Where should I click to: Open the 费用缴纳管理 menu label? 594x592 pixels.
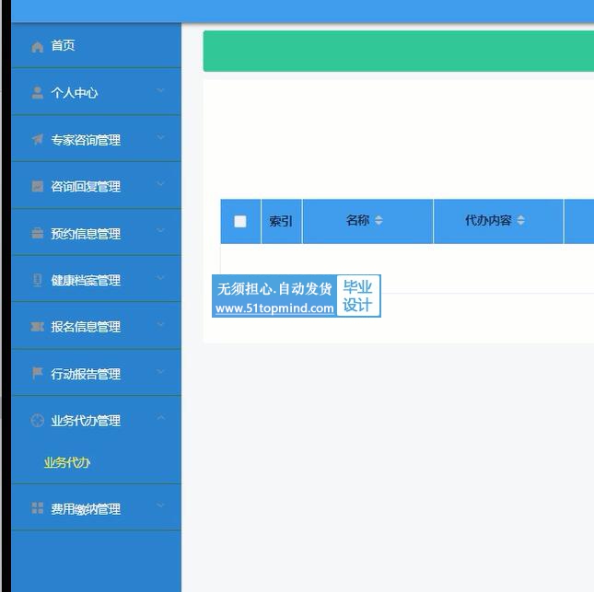86,508
